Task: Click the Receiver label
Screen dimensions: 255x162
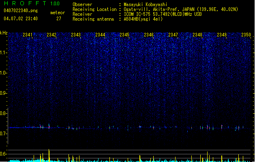Action: click(82, 14)
